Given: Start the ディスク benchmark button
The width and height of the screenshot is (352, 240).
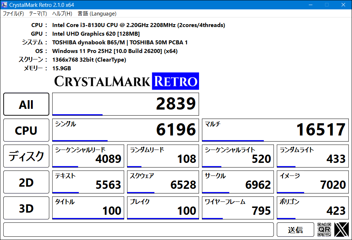Looking at the screenshot, I should coord(26,156).
